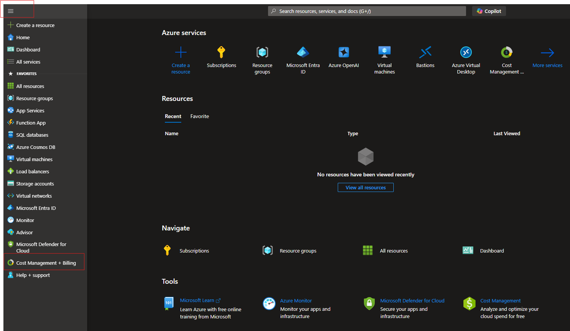Open Microsoft Entra ID in sidebar
Image resolution: width=570 pixels, height=331 pixels.
[32, 208]
